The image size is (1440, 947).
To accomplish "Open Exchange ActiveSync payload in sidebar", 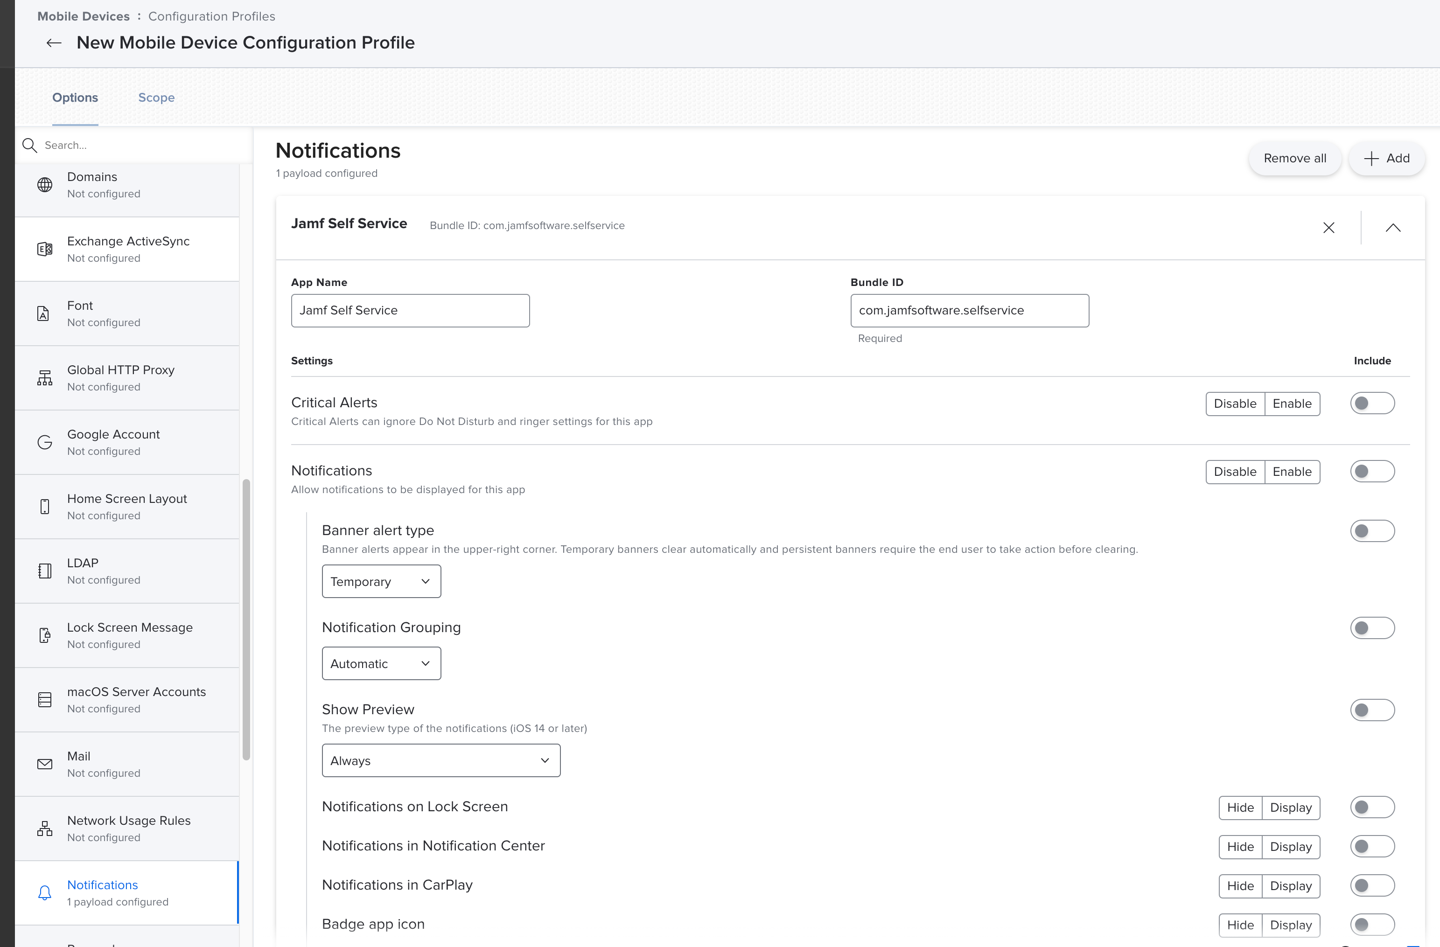I will [x=127, y=249].
